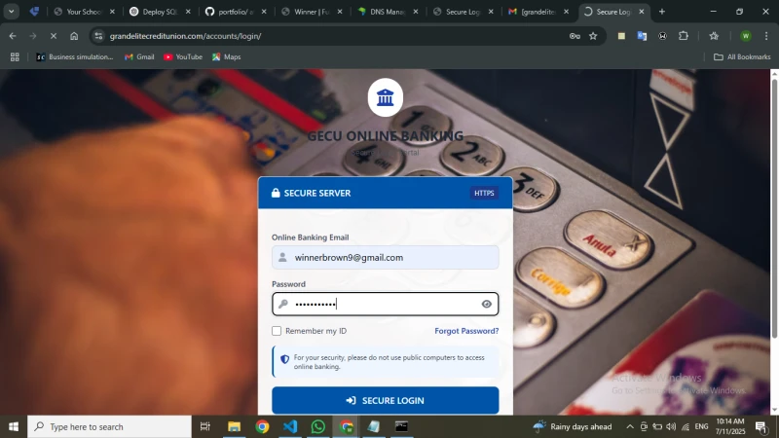The height and width of the screenshot is (438, 779).
Task: View site information icon in address bar
Action: point(98,36)
